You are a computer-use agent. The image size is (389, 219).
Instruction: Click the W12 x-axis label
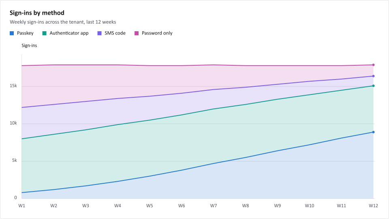(x=373, y=206)
